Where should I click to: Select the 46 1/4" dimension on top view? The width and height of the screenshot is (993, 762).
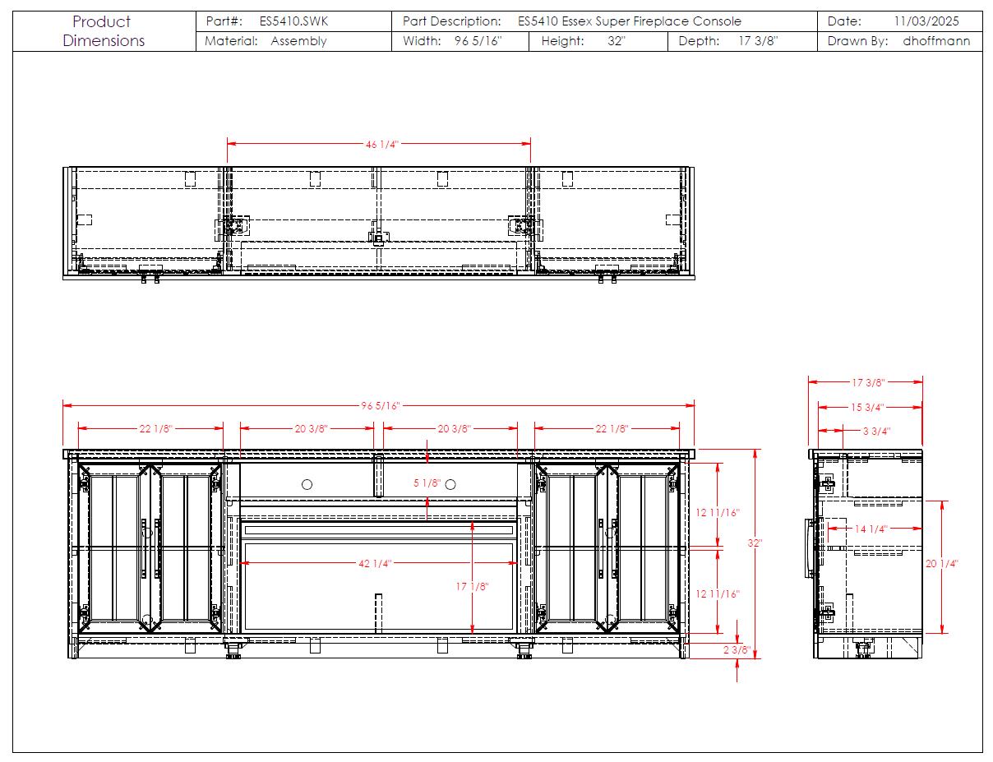click(x=381, y=145)
